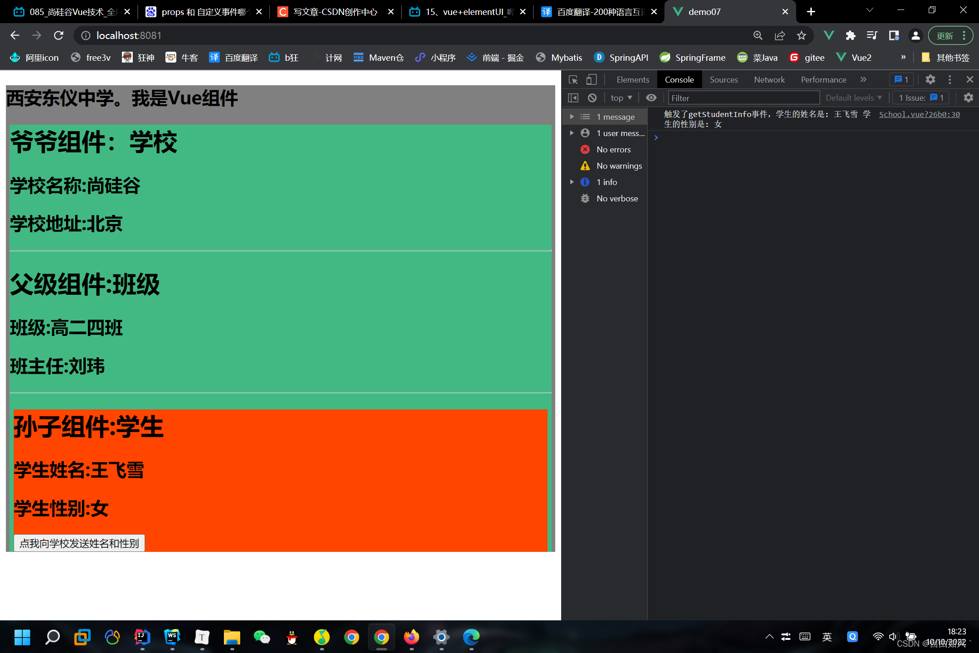This screenshot has height=653, width=979.
Task: Open the top frame context dropdown
Action: point(621,97)
